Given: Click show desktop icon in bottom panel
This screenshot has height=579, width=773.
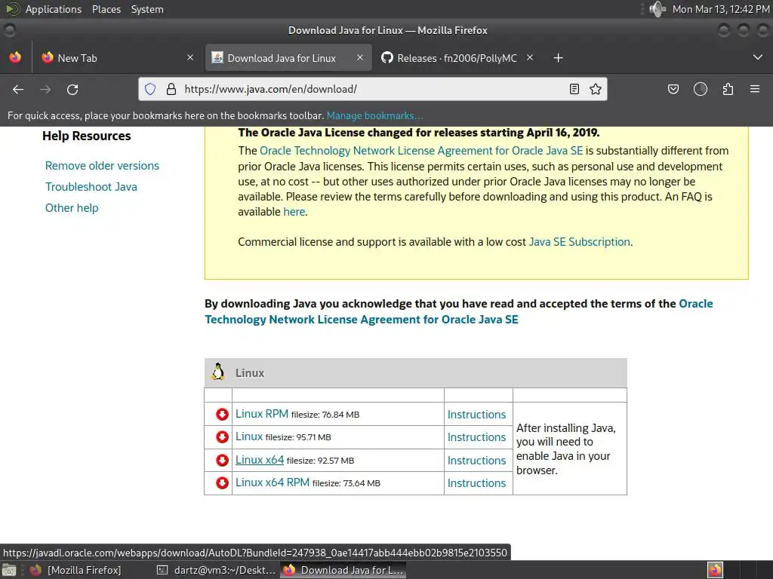Looking at the screenshot, I should [x=9, y=570].
